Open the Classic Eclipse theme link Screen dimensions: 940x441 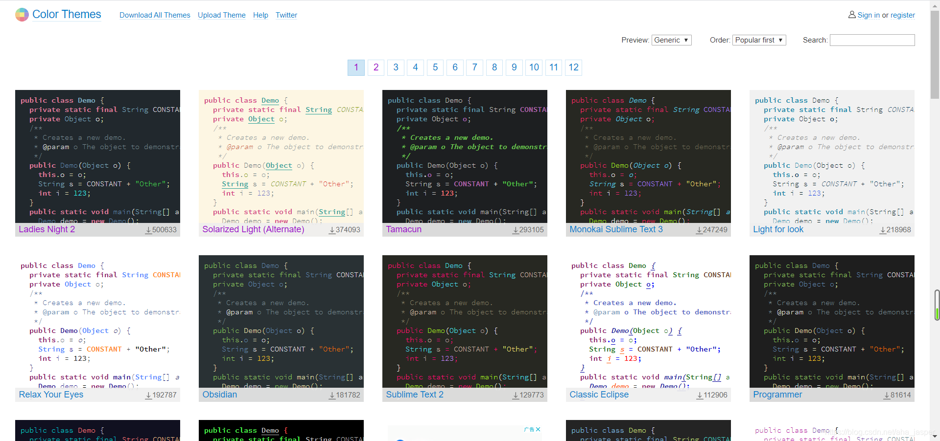(x=599, y=395)
